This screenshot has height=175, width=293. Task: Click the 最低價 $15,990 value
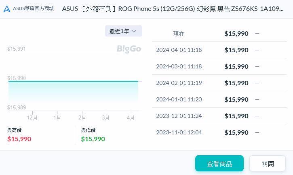pos(93,139)
